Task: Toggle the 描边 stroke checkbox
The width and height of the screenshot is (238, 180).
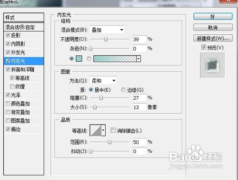Action: (x=8, y=129)
